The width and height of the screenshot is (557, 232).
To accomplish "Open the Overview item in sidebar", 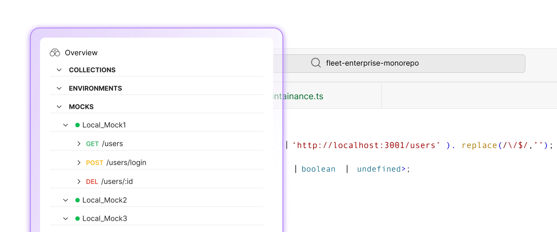I will pos(81,53).
